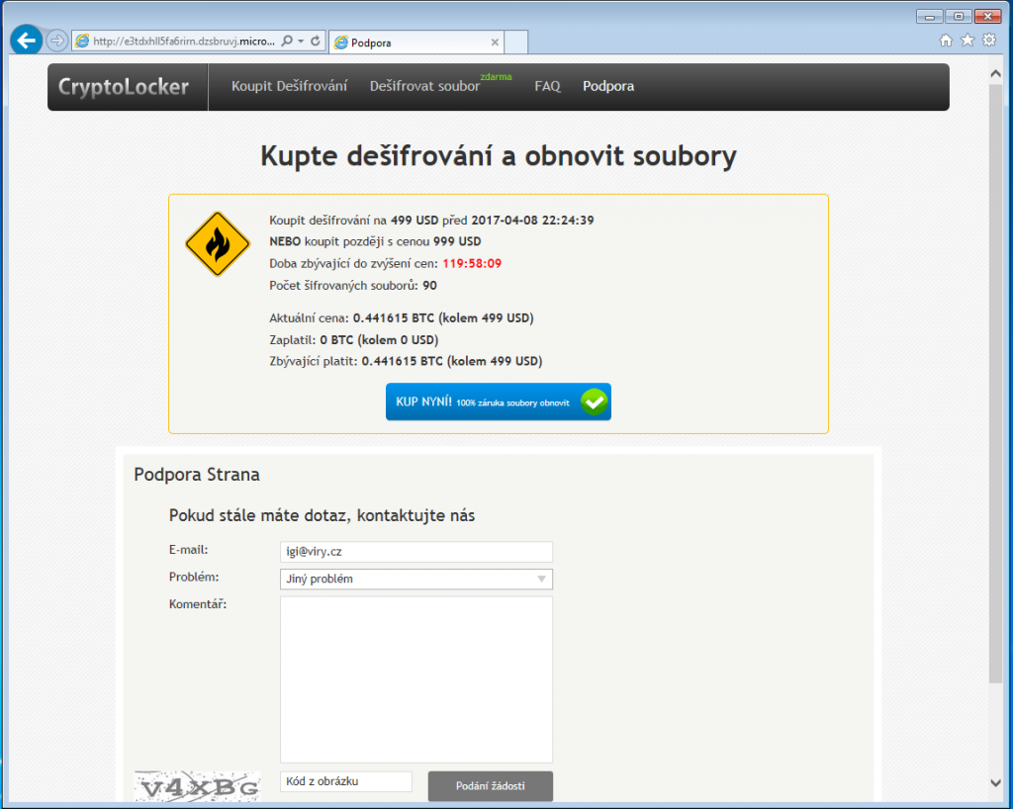Open Koupit Dešifrování menu item

[290, 86]
